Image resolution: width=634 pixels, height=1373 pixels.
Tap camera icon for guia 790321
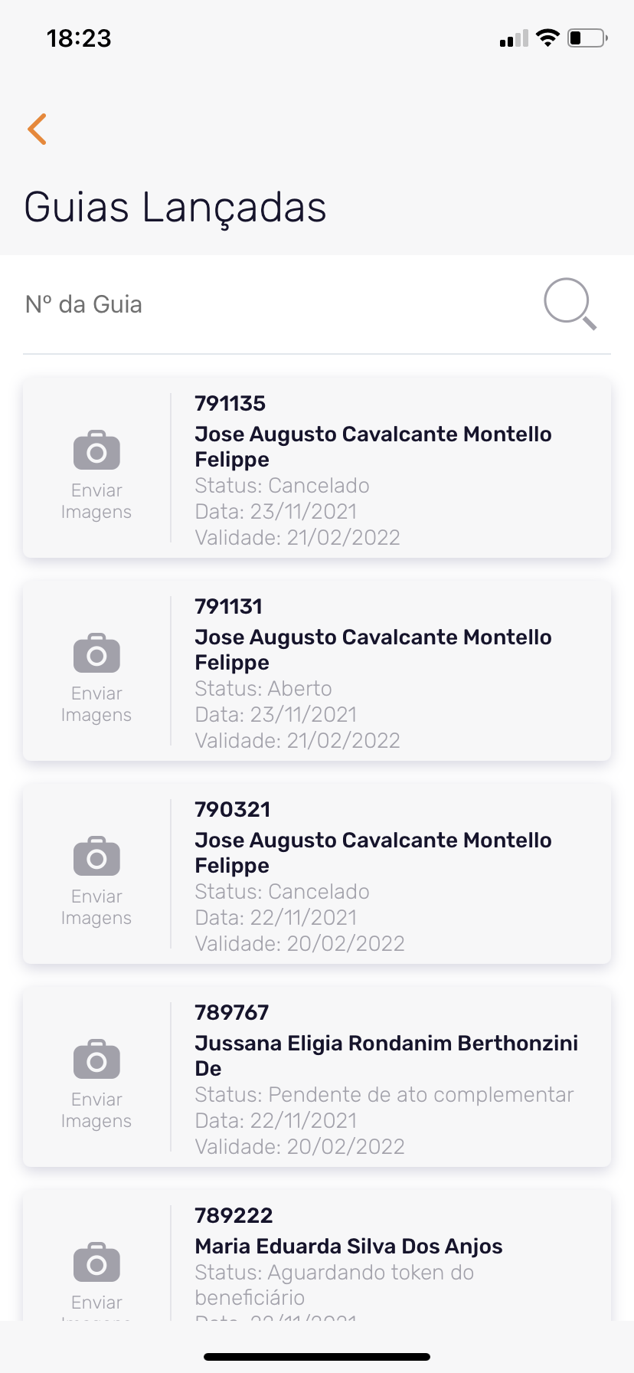pos(96,857)
